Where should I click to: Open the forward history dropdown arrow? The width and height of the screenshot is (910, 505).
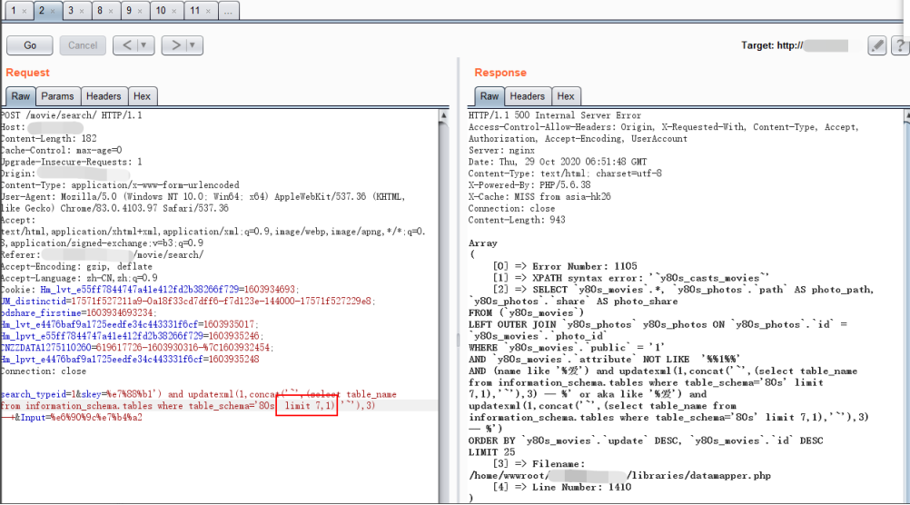[x=193, y=45]
